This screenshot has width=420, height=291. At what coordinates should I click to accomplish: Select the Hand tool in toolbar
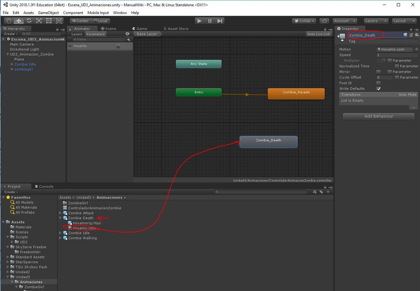9,21
